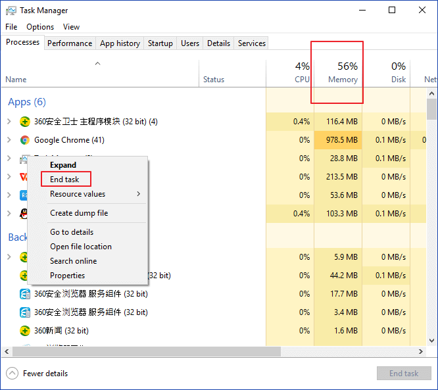Open the Options menu
Screen dimensions: 438x390
coord(40,27)
